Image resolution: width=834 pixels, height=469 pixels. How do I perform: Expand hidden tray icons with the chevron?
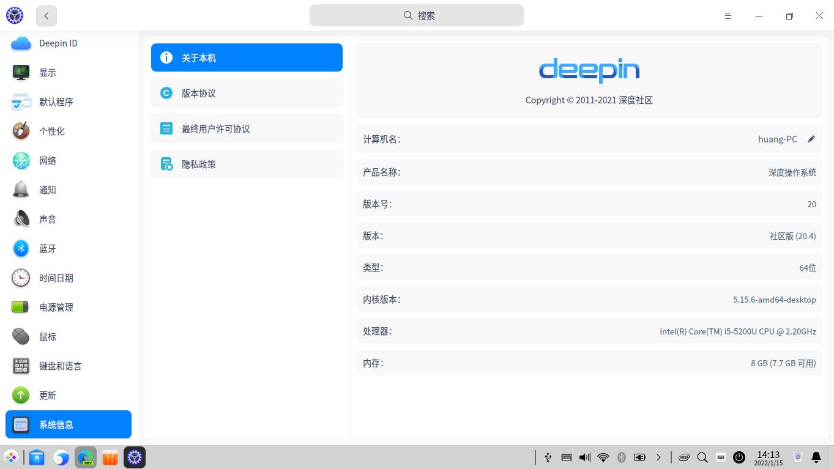[659, 457]
